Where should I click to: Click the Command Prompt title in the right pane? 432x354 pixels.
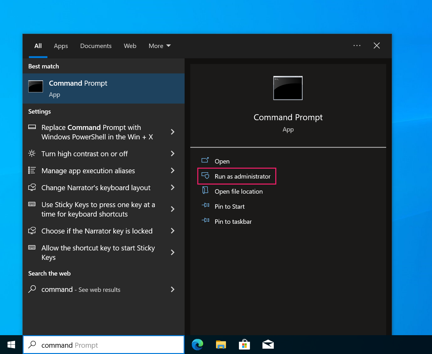(x=288, y=117)
